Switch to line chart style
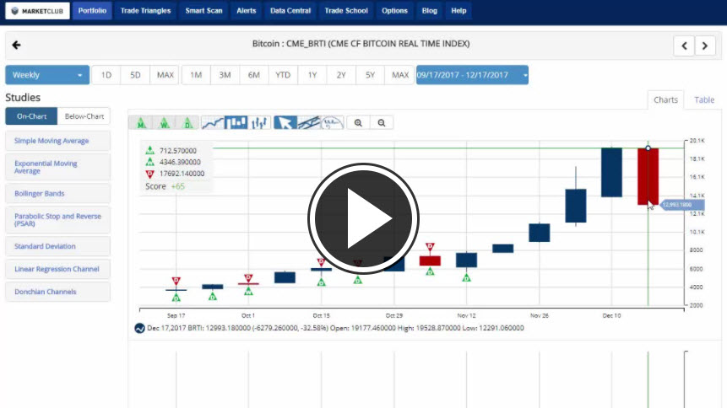 click(213, 123)
